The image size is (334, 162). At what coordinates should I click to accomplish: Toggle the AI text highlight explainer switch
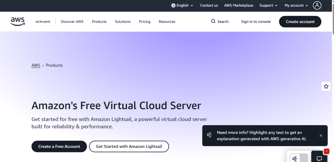pos(298,158)
